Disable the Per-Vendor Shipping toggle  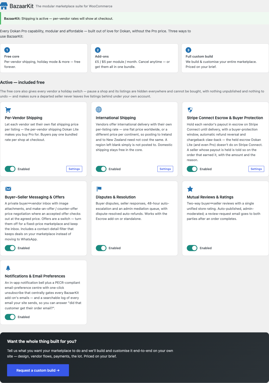click(10, 169)
